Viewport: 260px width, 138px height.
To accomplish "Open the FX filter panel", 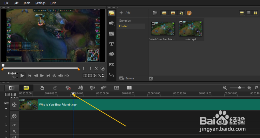I will (x=112, y=65).
